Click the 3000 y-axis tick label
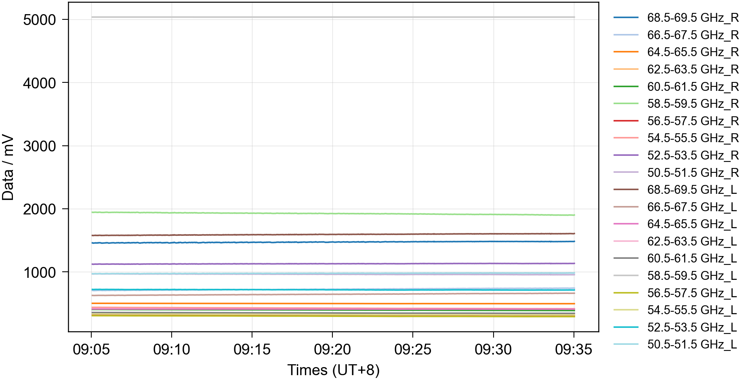Screen dimensions: 746x380 click(x=39, y=146)
